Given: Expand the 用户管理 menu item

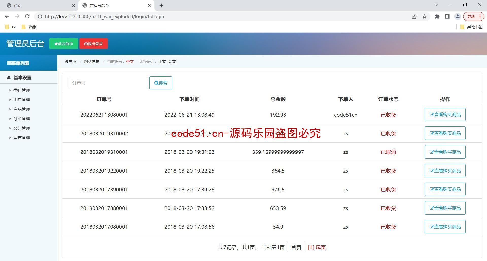Looking at the screenshot, I should point(22,100).
